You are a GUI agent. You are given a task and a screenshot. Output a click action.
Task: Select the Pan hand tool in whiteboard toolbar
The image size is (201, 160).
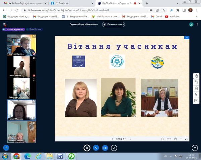[x=196, y=76]
